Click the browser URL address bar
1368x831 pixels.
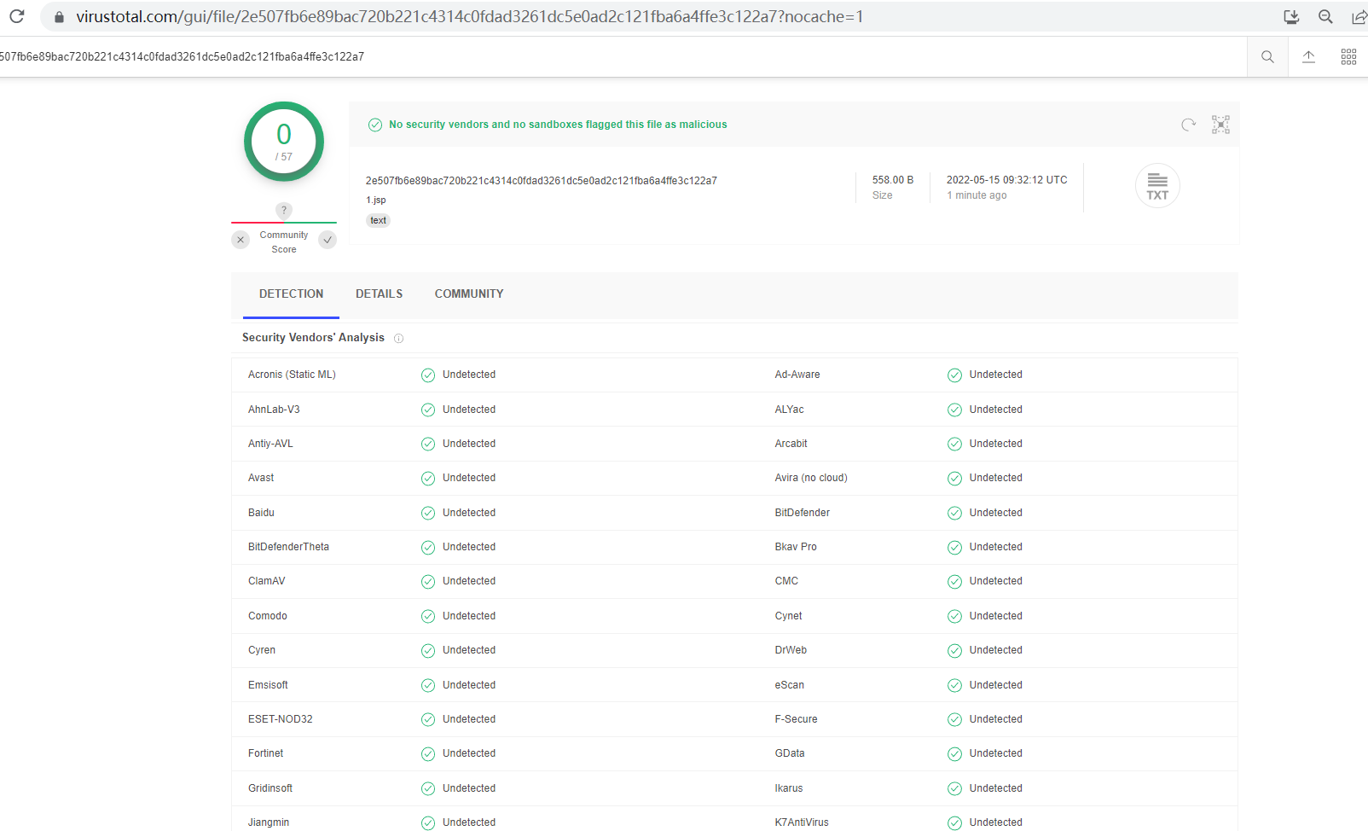657,17
